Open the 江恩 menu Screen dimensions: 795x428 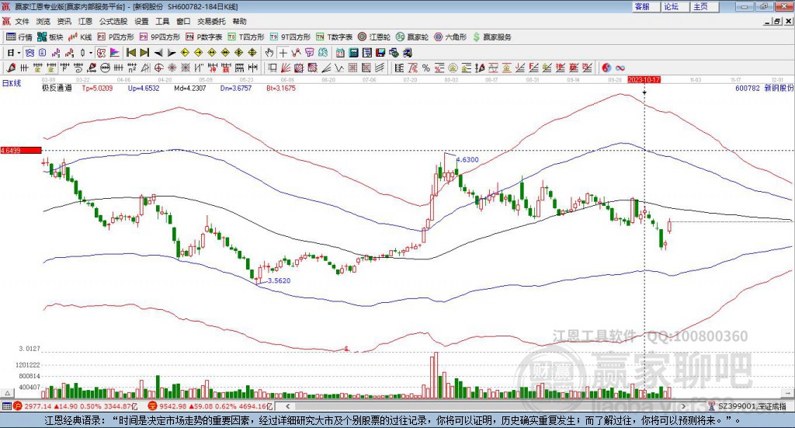(x=85, y=21)
